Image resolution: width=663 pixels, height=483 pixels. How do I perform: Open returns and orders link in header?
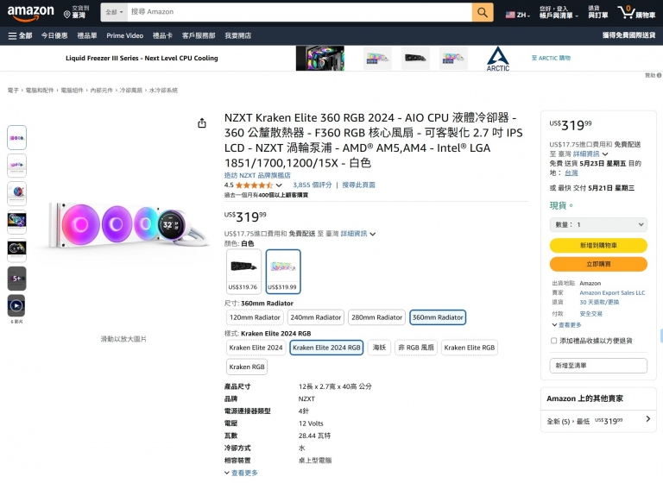coord(598,12)
